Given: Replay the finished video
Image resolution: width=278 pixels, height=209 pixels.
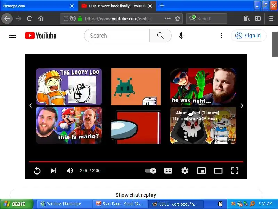Looking at the screenshot, I should (37, 171).
